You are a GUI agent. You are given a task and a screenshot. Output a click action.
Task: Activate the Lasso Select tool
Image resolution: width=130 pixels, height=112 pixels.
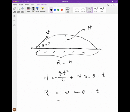19,10
